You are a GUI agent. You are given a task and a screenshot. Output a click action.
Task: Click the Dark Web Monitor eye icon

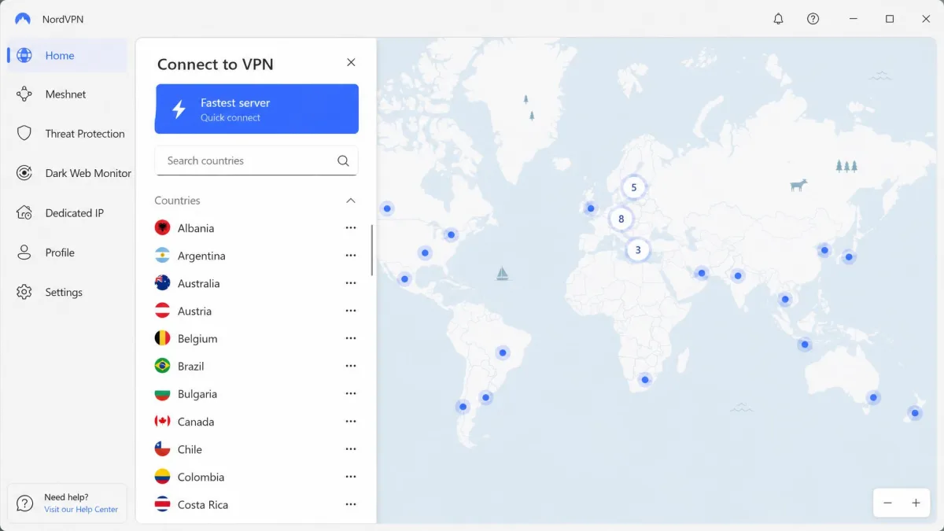pyautogui.click(x=24, y=173)
